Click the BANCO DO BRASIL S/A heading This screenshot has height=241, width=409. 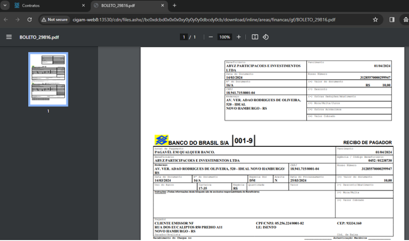click(x=198, y=143)
